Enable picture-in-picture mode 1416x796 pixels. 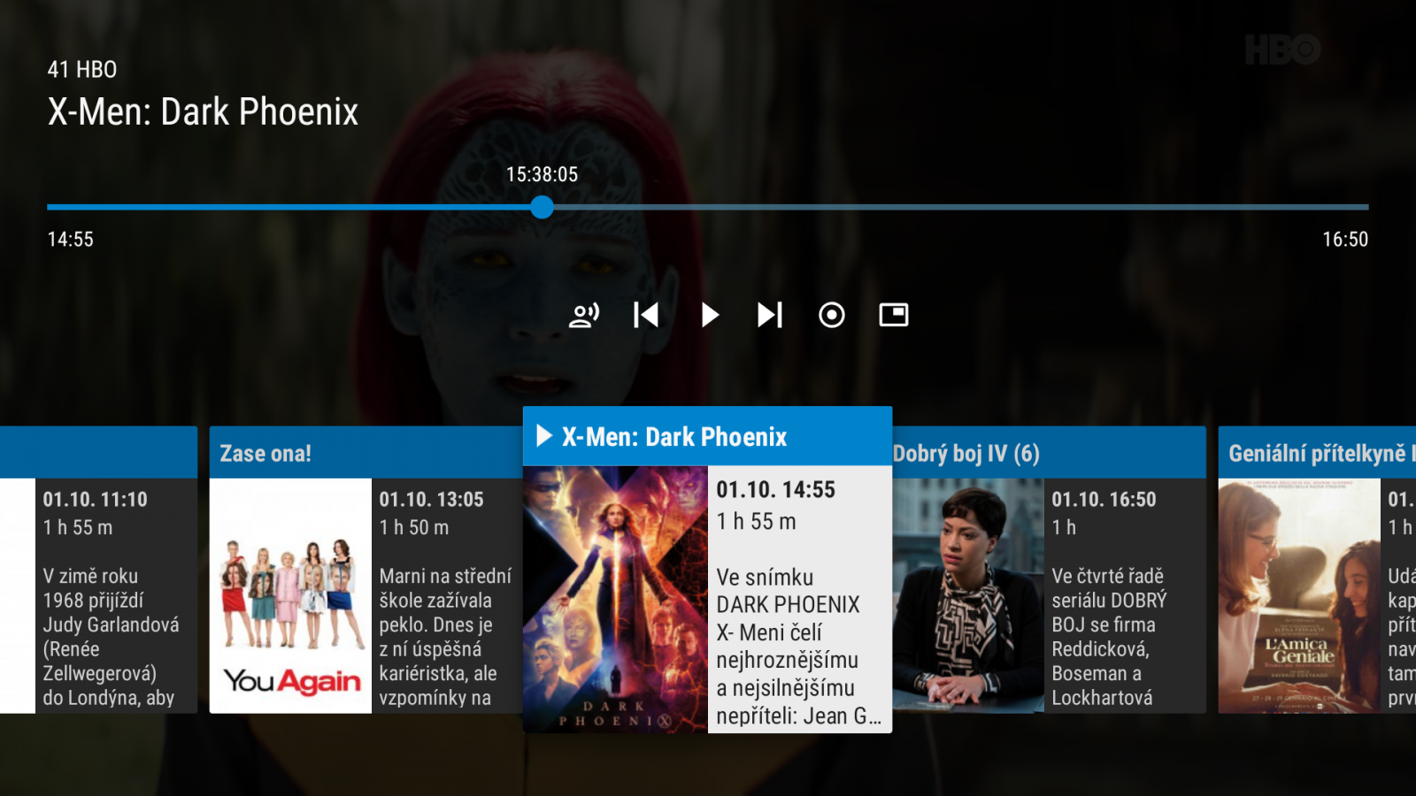[x=894, y=315]
